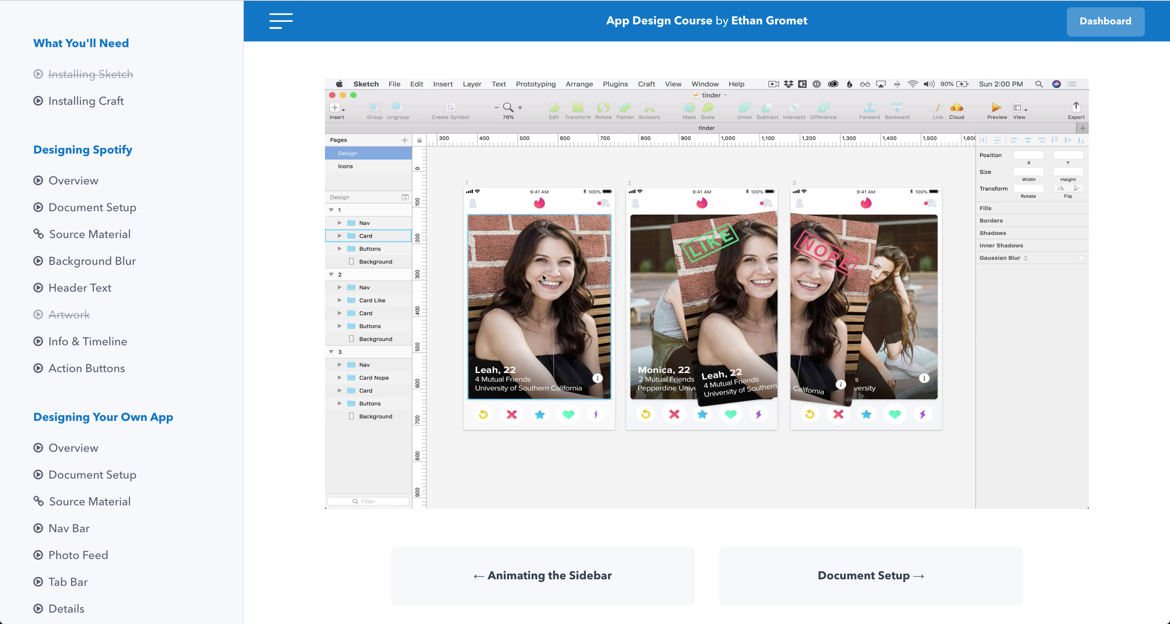Click the Create Symbol icon
The height and width of the screenshot is (624, 1170).
point(449,109)
